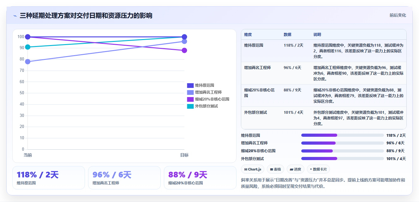
Task: Click the 维持原范围 point at 当前
Action: click(x=28, y=37)
